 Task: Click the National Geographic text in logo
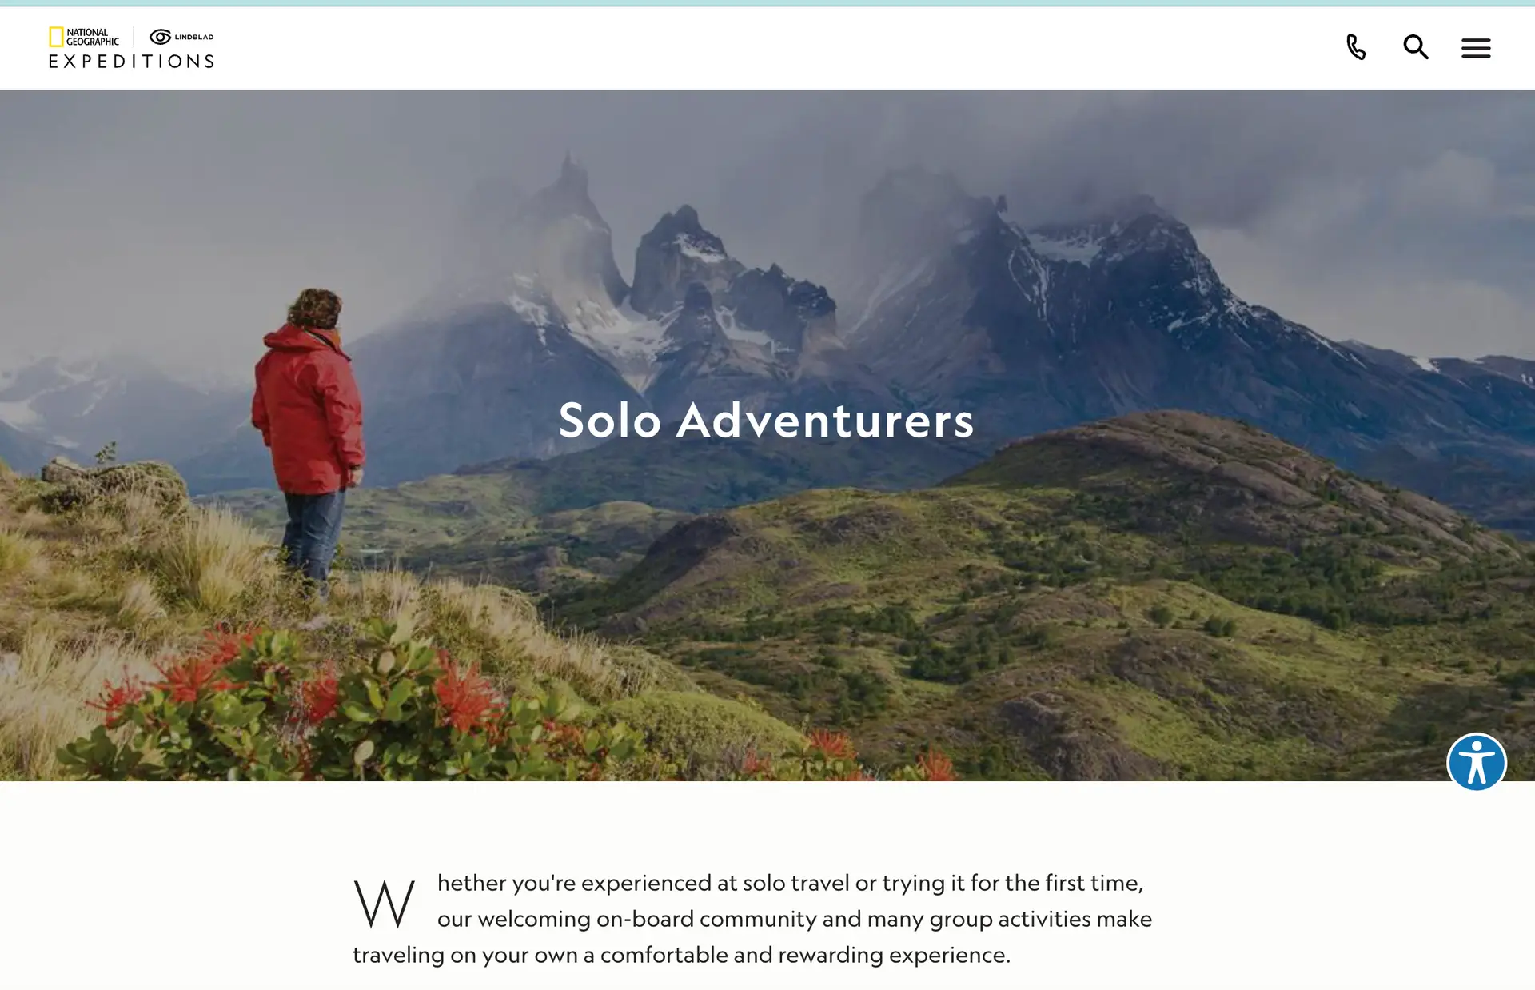pos(92,37)
